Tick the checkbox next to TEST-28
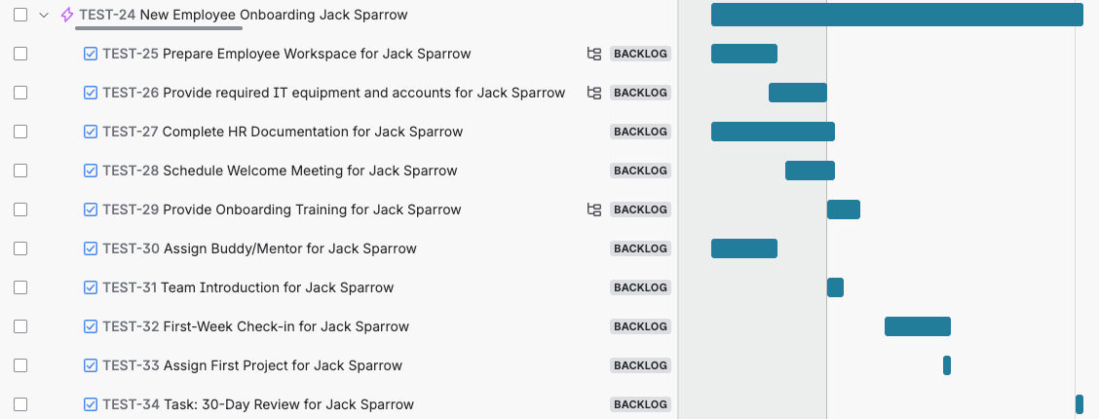The height and width of the screenshot is (419, 1099). click(20, 171)
